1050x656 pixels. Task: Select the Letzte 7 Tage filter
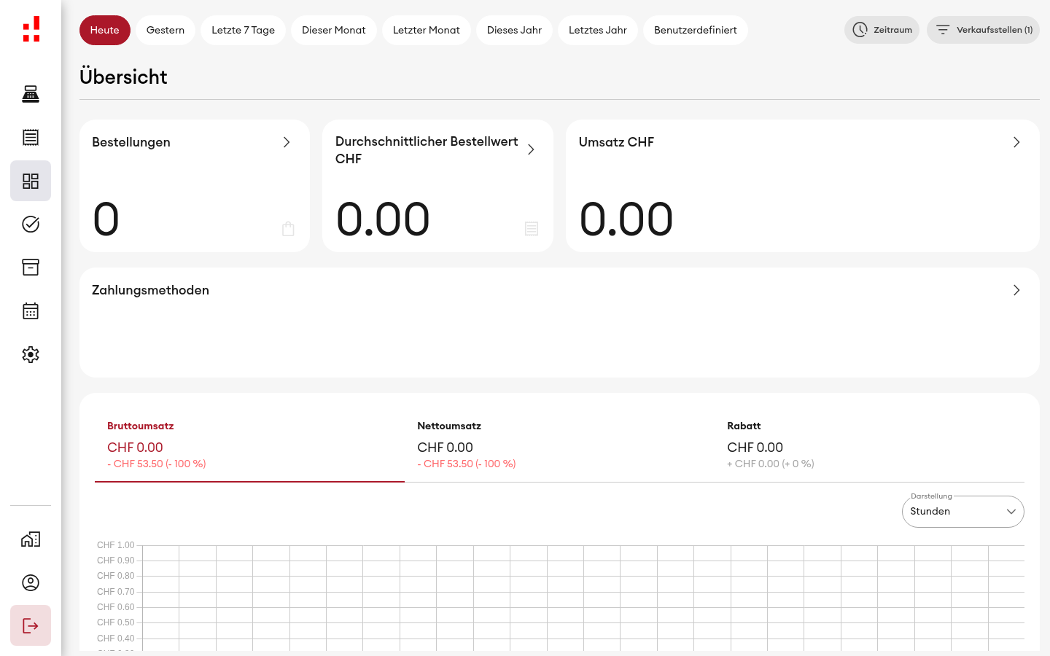point(243,30)
